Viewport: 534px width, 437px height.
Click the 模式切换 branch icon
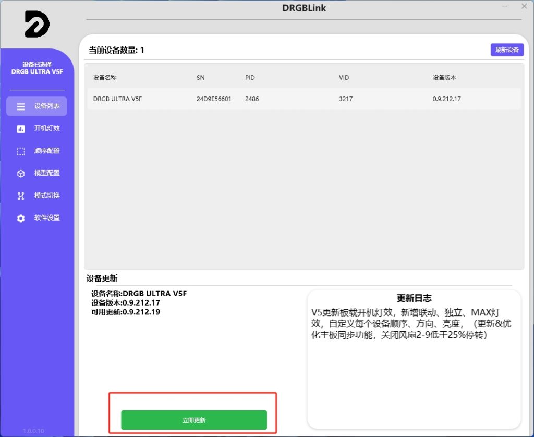21,196
